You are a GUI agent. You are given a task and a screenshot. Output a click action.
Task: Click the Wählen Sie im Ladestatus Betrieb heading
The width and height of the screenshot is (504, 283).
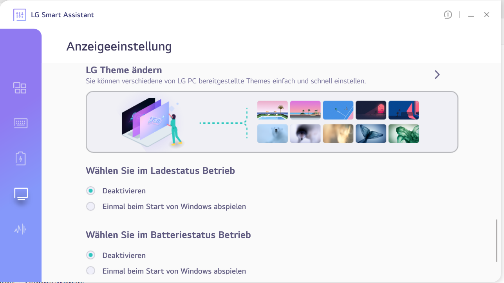tap(161, 171)
